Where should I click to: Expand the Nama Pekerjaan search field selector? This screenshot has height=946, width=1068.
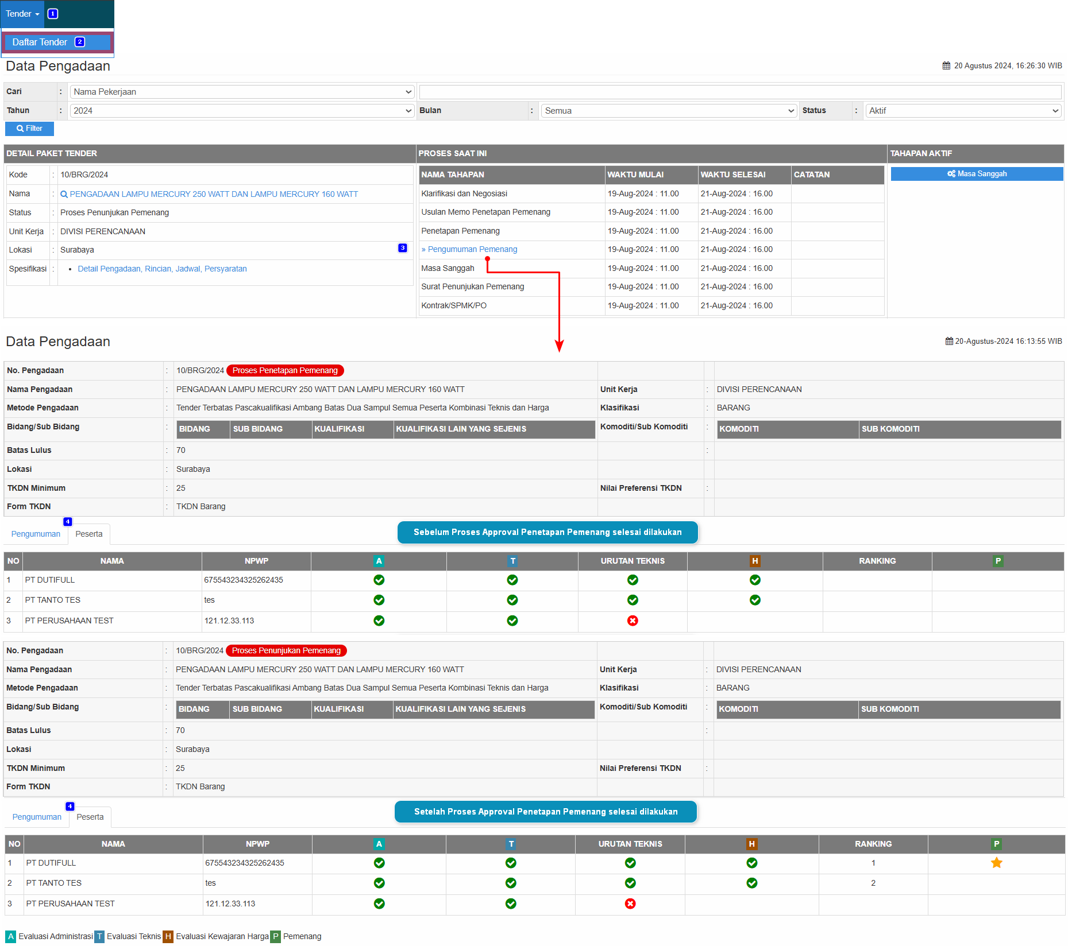point(242,92)
